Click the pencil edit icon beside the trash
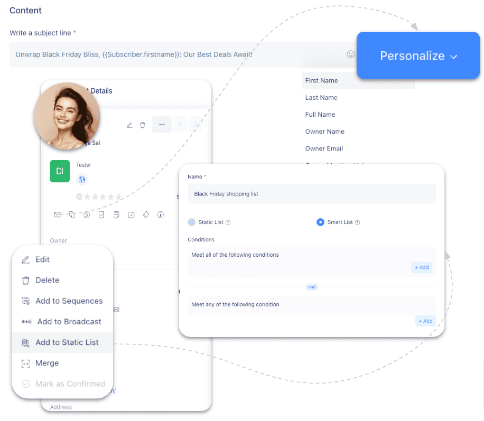This screenshot has height=421, width=484. 129,125
